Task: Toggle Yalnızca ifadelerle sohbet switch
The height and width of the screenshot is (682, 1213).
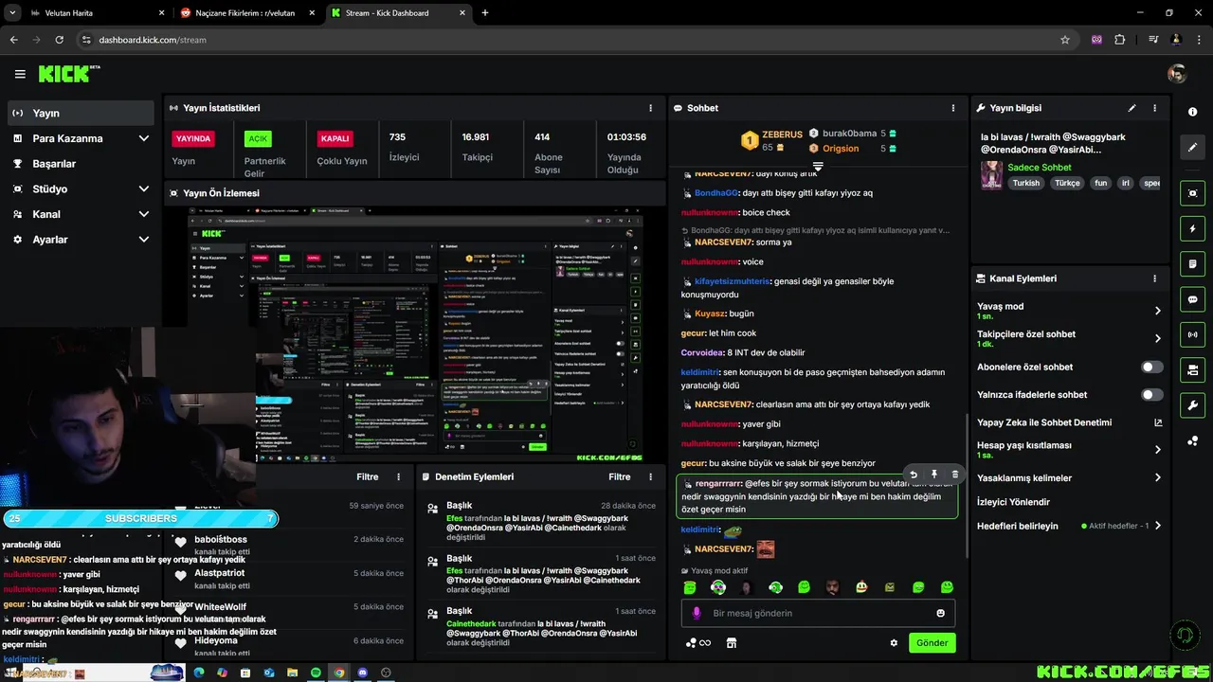Action: pyautogui.click(x=1151, y=394)
